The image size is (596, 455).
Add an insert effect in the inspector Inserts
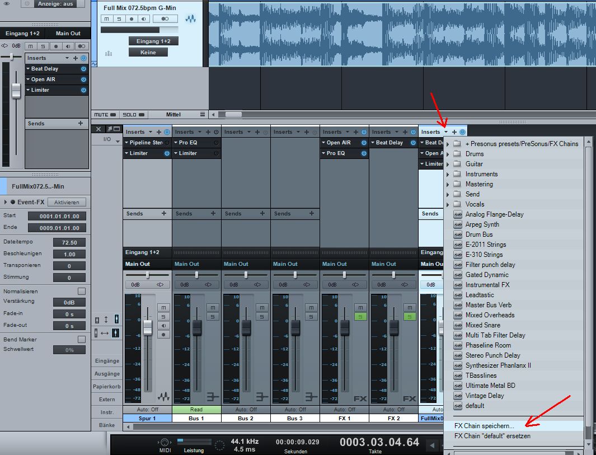pyautogui.click(x=75, y=58)
